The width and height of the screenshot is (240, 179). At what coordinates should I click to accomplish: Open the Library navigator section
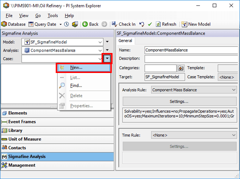[58, 130]
